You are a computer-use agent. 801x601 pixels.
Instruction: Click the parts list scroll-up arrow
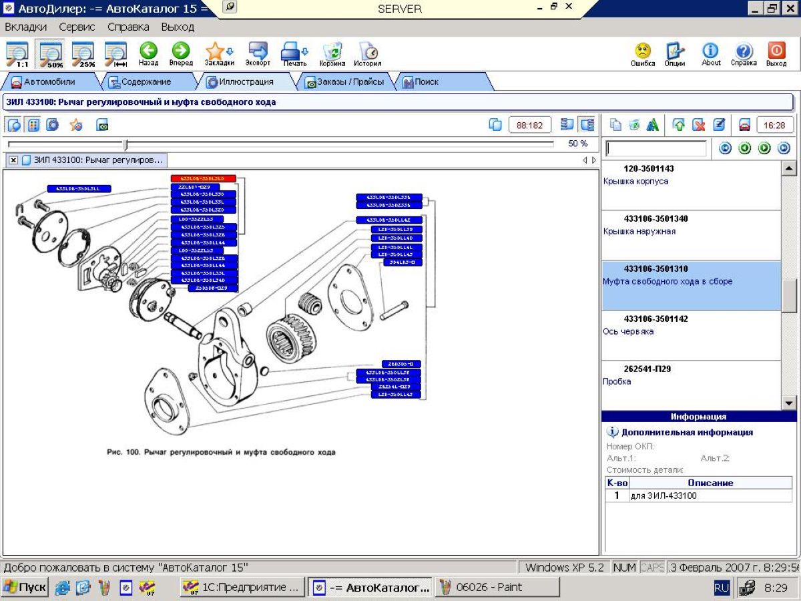pos(789,168)
